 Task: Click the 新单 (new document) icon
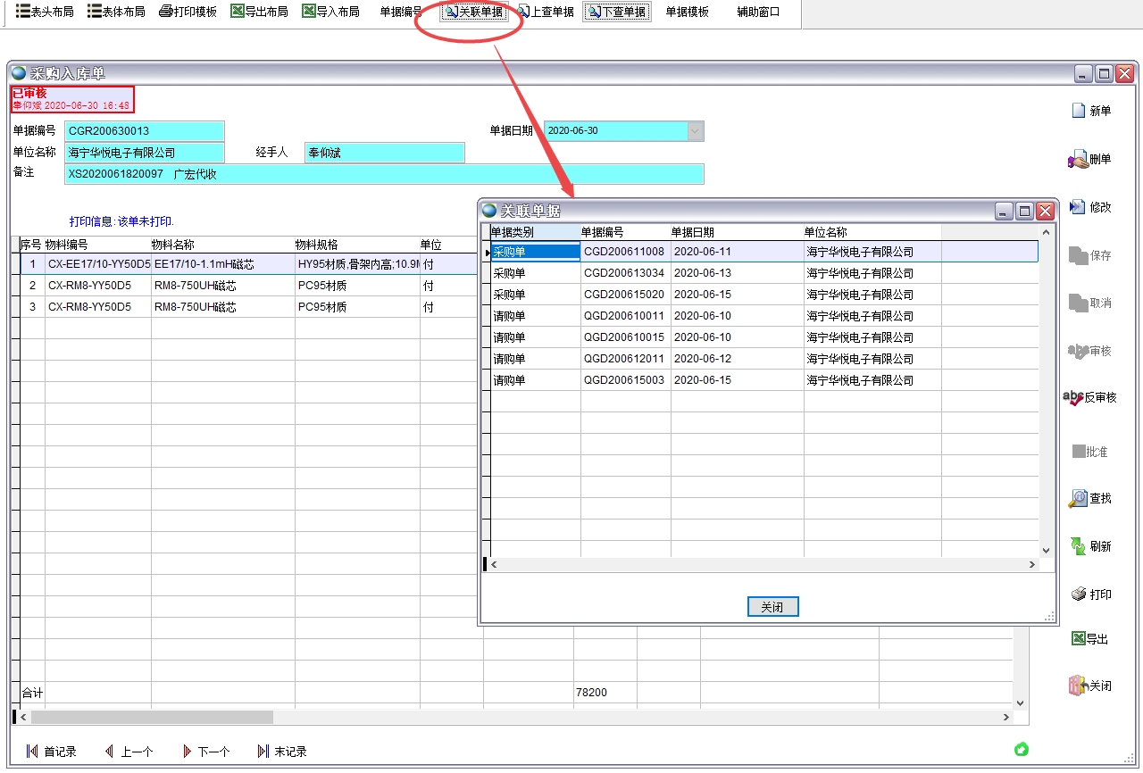point(1078,111)
